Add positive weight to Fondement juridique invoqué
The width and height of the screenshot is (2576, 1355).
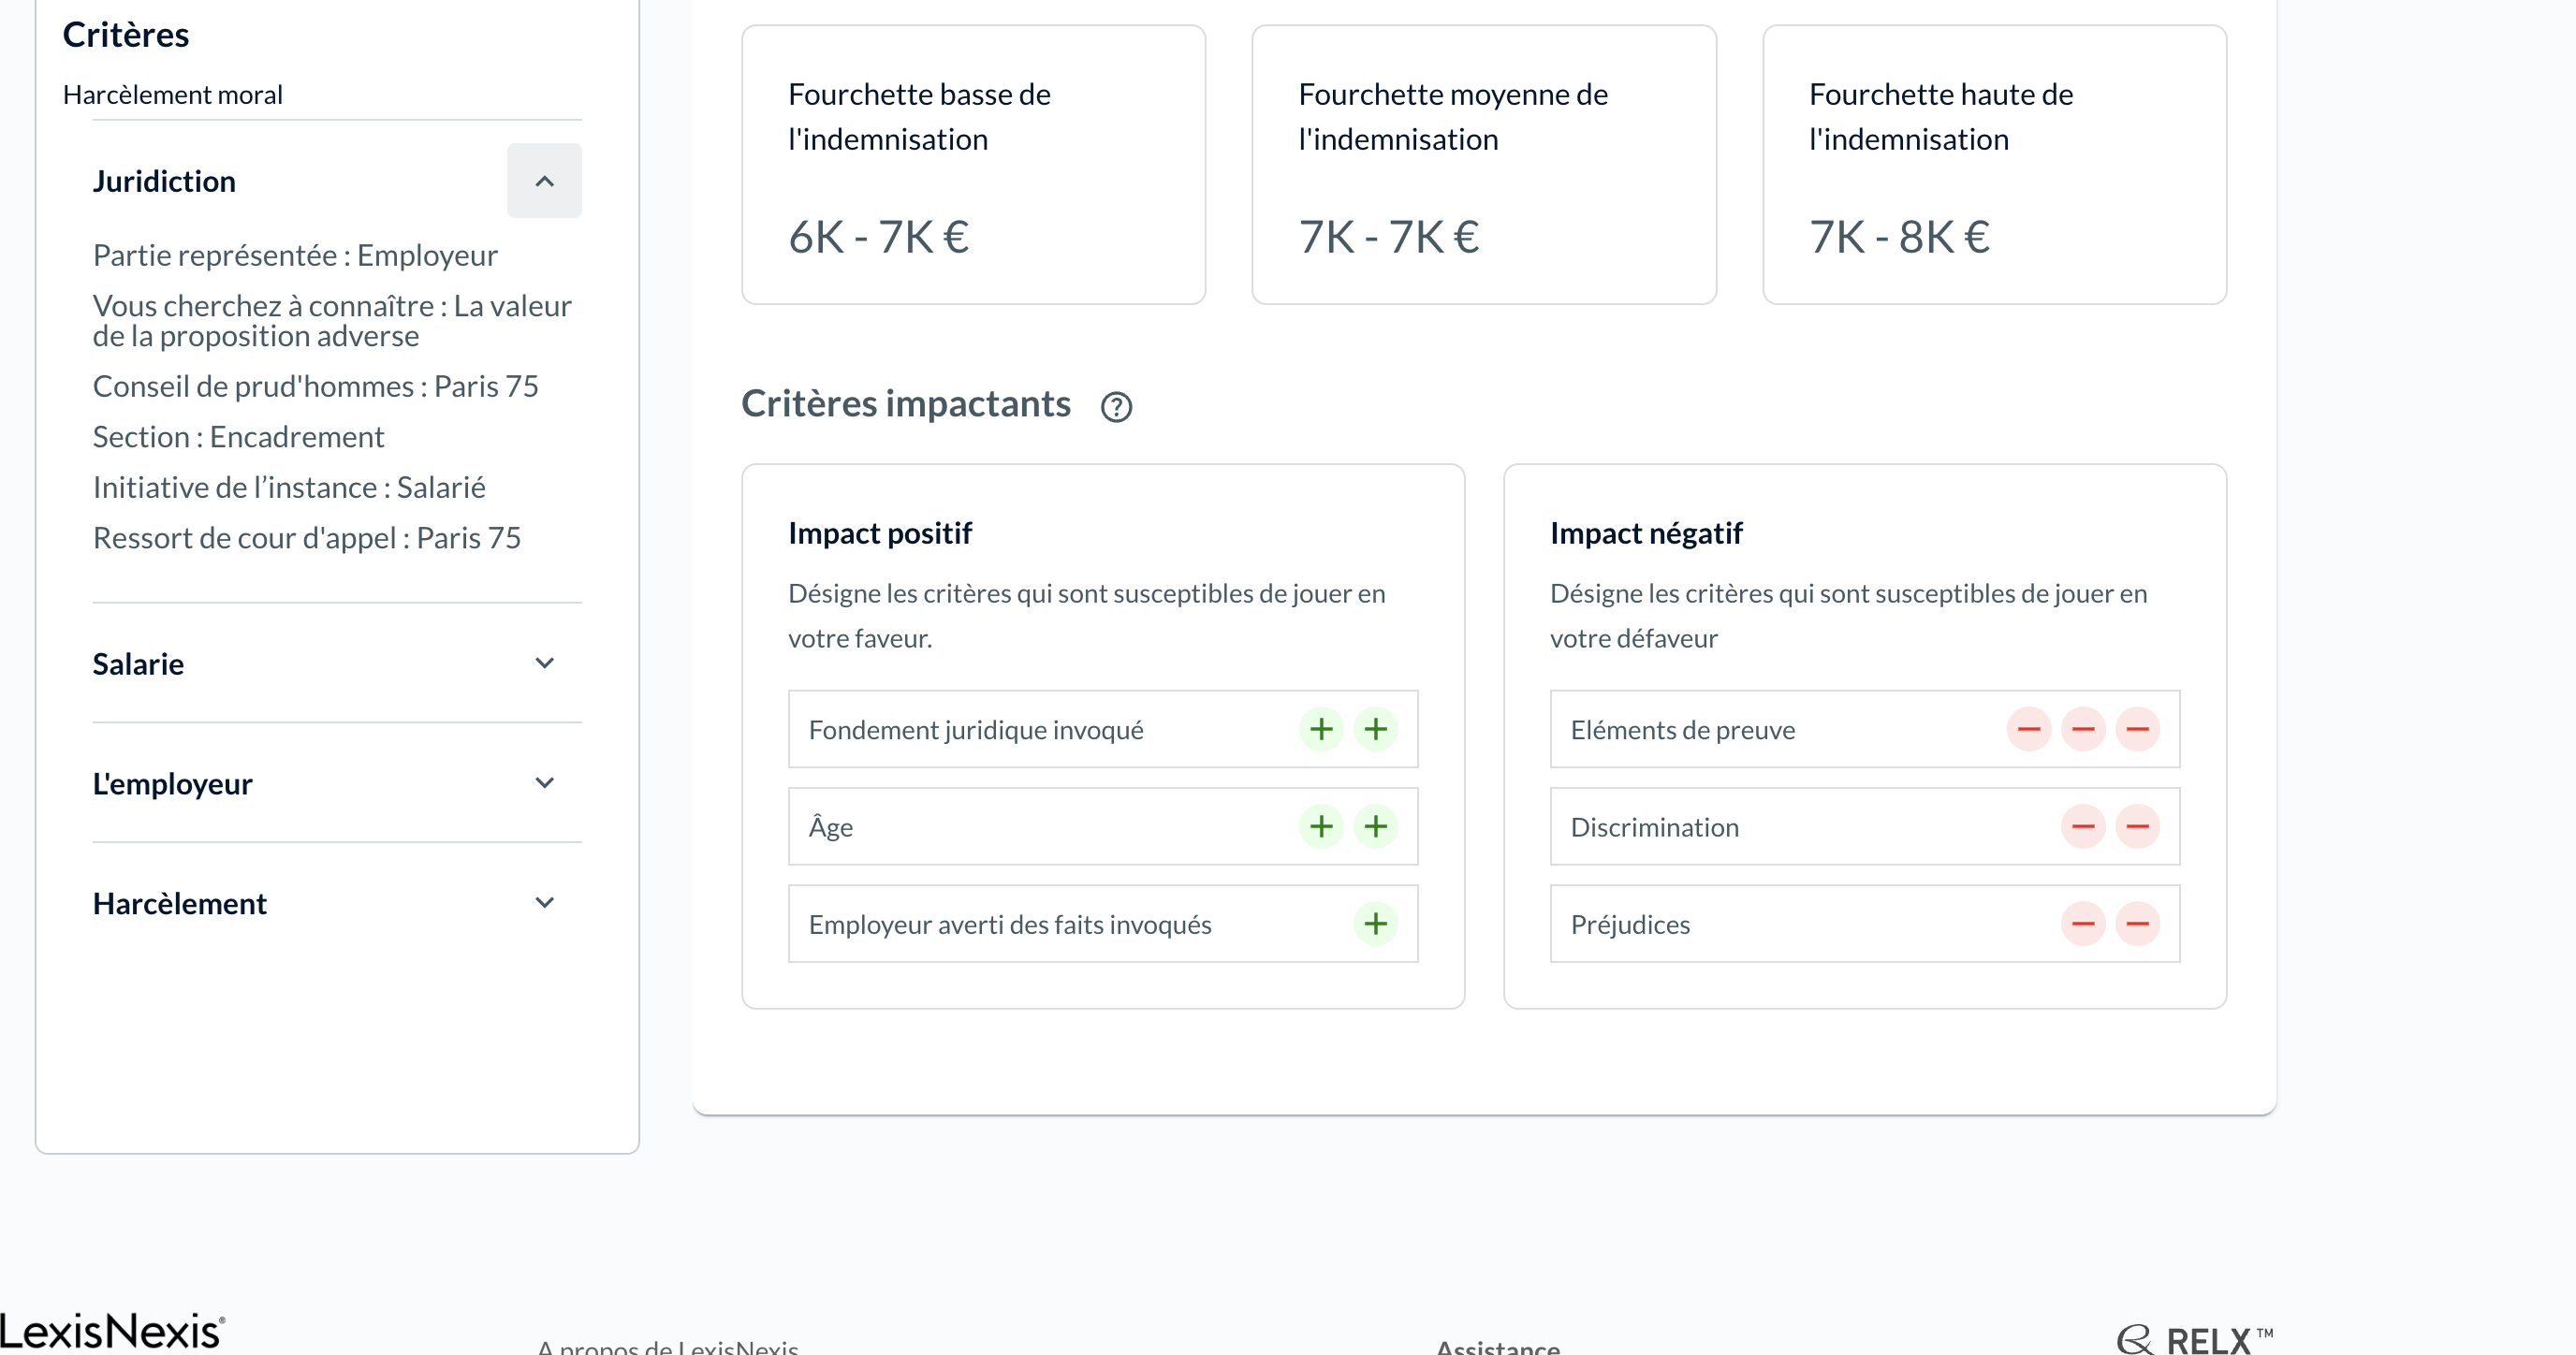(x=1320, y=729)
